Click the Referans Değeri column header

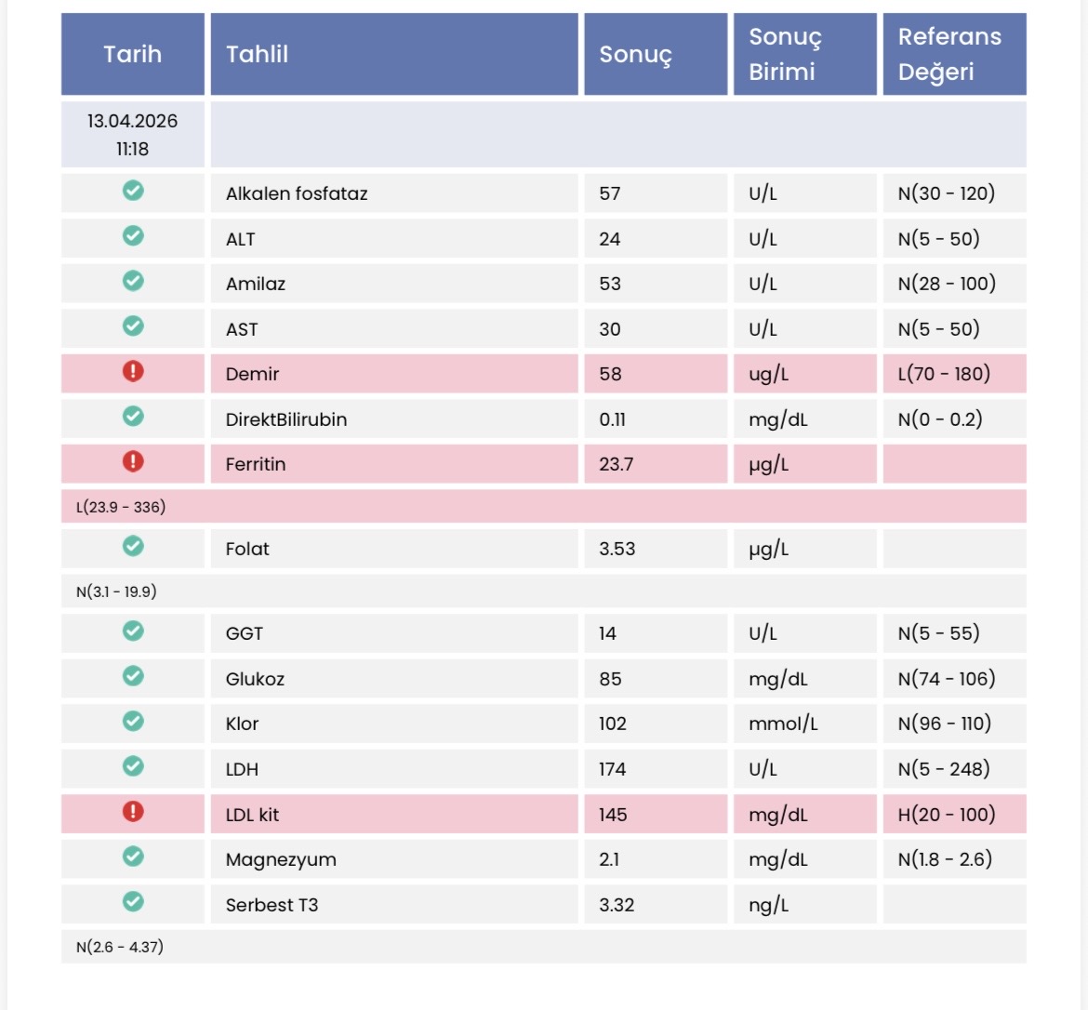tap(949, 54)
